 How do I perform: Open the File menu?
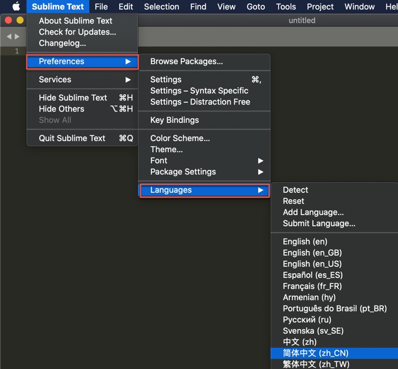[x=101, y=6]
